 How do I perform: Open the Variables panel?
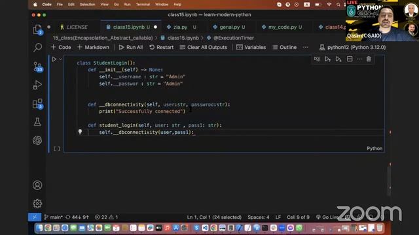point(251,47)
